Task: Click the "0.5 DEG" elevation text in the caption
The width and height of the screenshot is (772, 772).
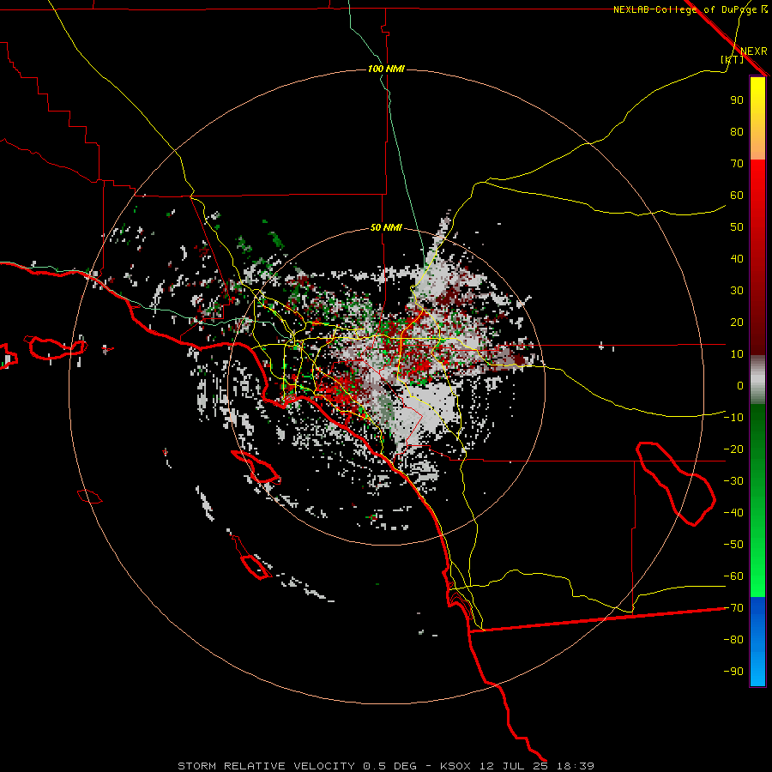Action: 389,766
